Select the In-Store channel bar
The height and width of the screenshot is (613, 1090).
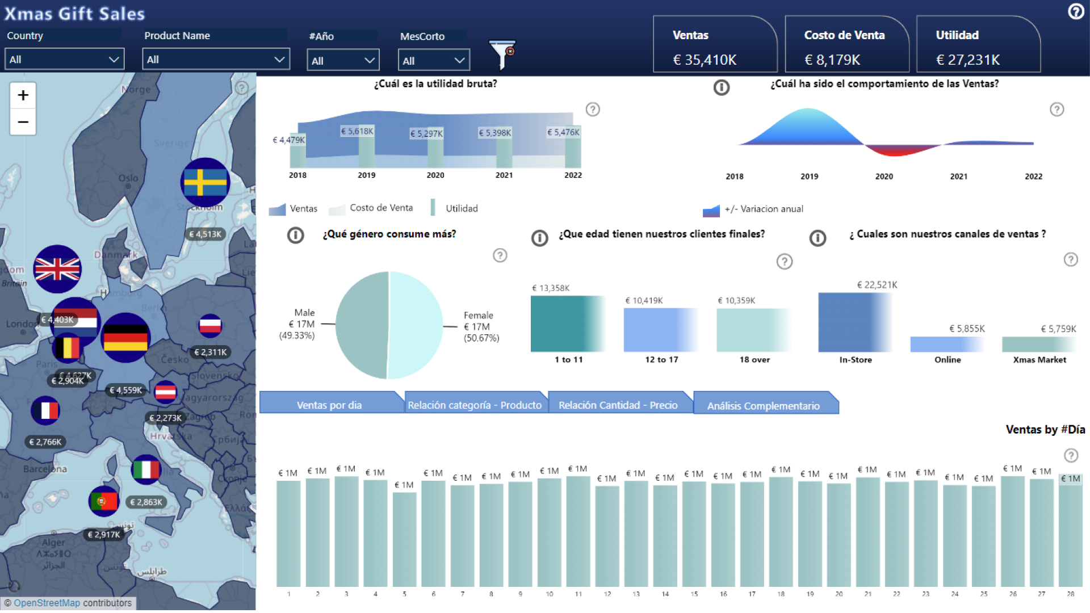(854, 322)
